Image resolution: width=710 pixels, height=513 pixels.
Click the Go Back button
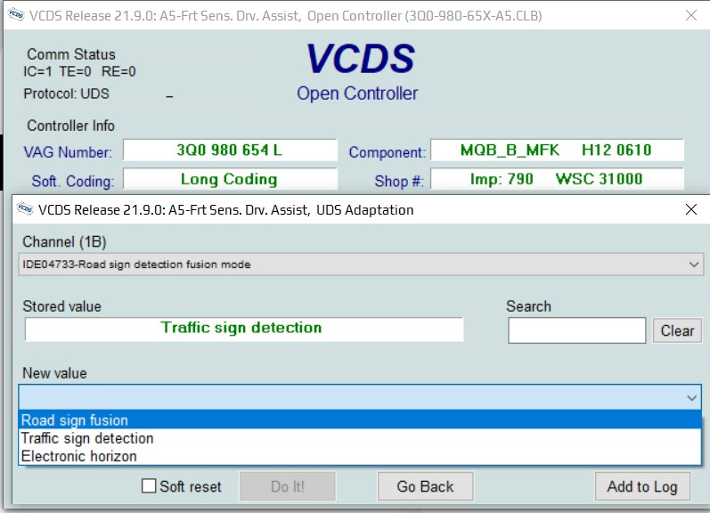[x=425, y=486]
